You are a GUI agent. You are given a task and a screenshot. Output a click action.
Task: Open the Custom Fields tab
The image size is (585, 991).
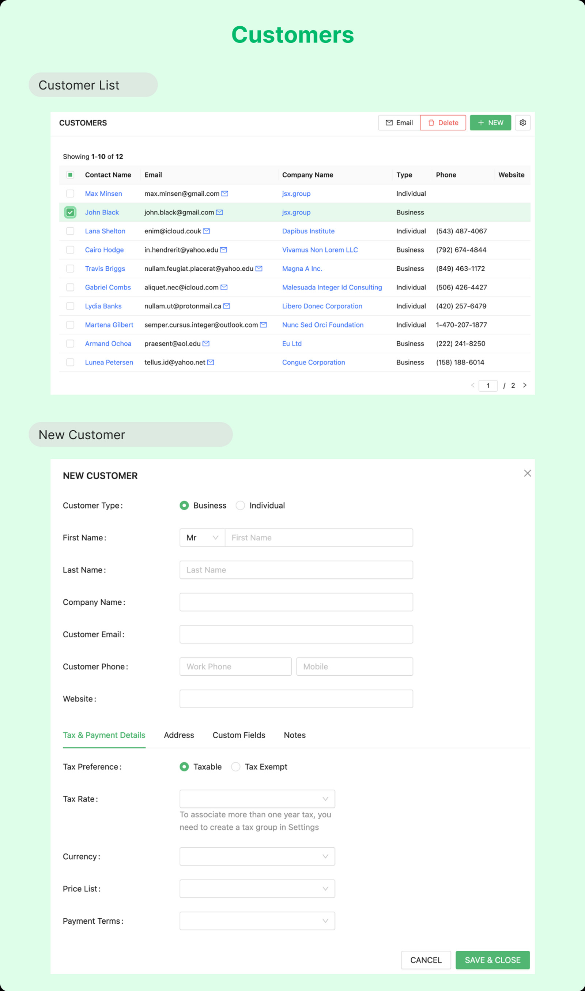pos(238,735)
